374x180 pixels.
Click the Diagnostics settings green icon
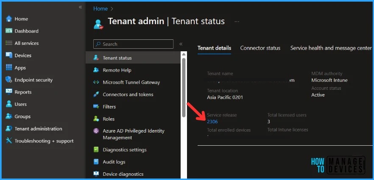pos(96,150)
